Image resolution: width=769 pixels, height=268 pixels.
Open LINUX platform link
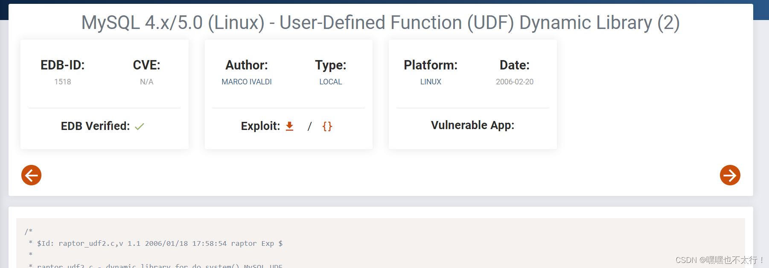(x=431, y=82)
